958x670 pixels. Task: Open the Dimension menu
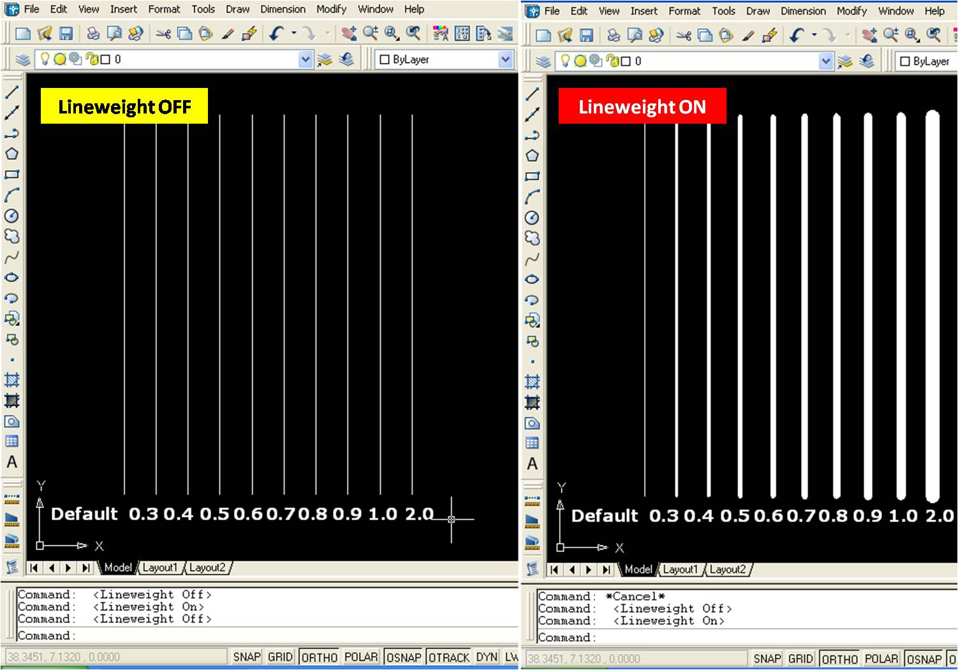pos(283,9)
